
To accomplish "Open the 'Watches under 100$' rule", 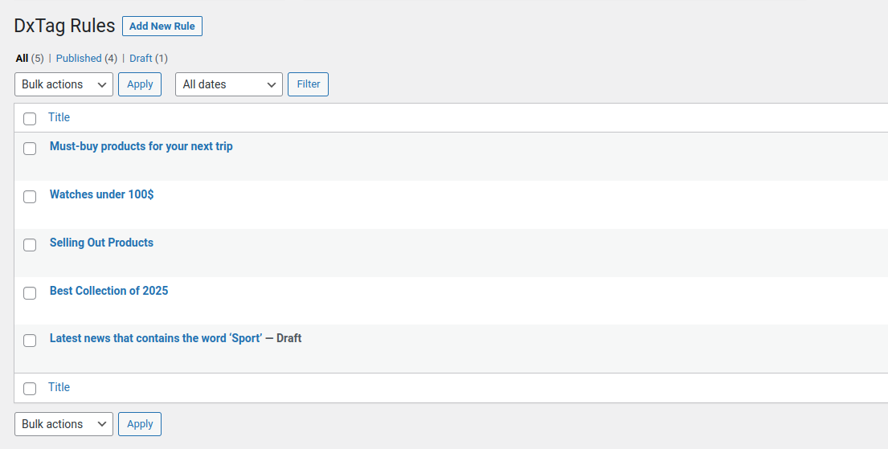I will pyautogui.click(x=101, y=194).
